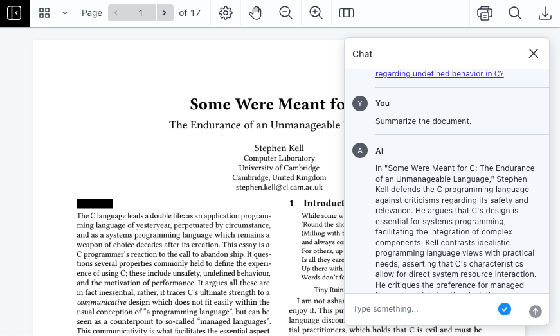Go to the previous page

[116, 13]
